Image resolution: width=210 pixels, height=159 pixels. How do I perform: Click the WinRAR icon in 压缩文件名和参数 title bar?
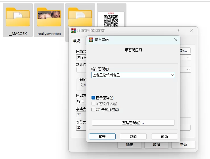(73, 31)
